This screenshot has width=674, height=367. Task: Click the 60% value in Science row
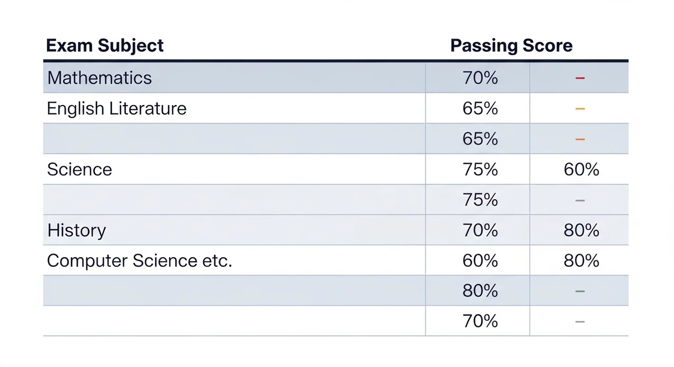(x=581, y=169)
